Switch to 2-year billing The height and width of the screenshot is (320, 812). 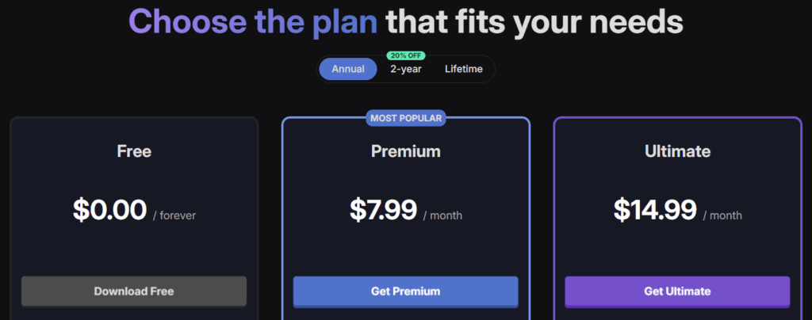(405, 70)
